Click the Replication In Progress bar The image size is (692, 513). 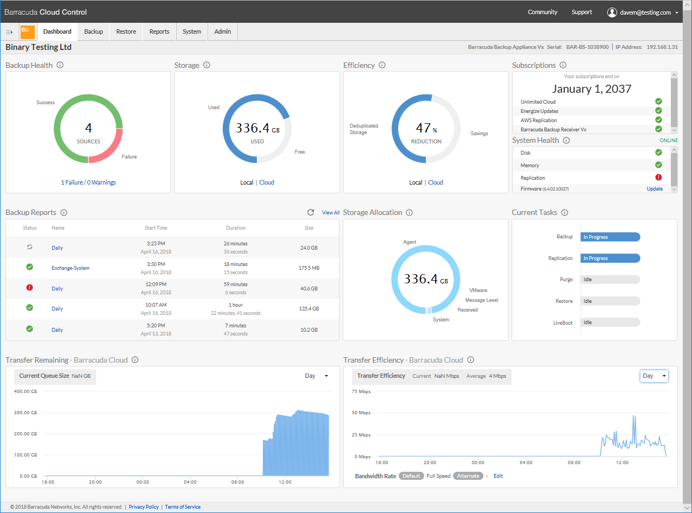(x=610, y=258)
